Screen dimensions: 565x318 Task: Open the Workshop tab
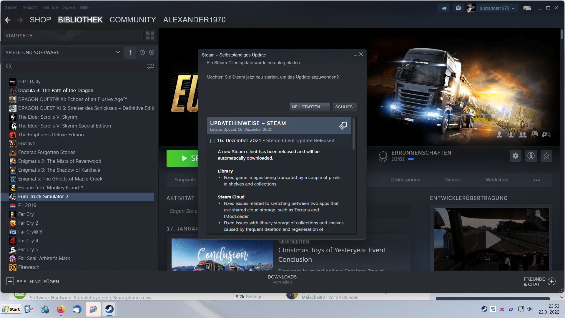(497, 180)
